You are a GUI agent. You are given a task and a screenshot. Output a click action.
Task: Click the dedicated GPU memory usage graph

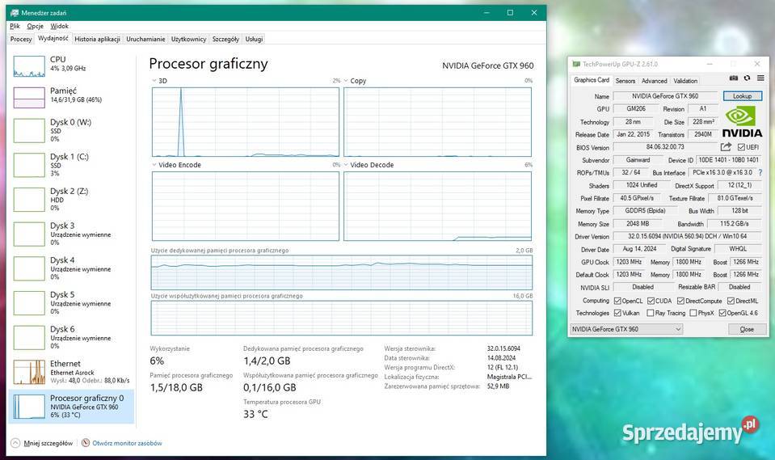(x=342, y=272)
